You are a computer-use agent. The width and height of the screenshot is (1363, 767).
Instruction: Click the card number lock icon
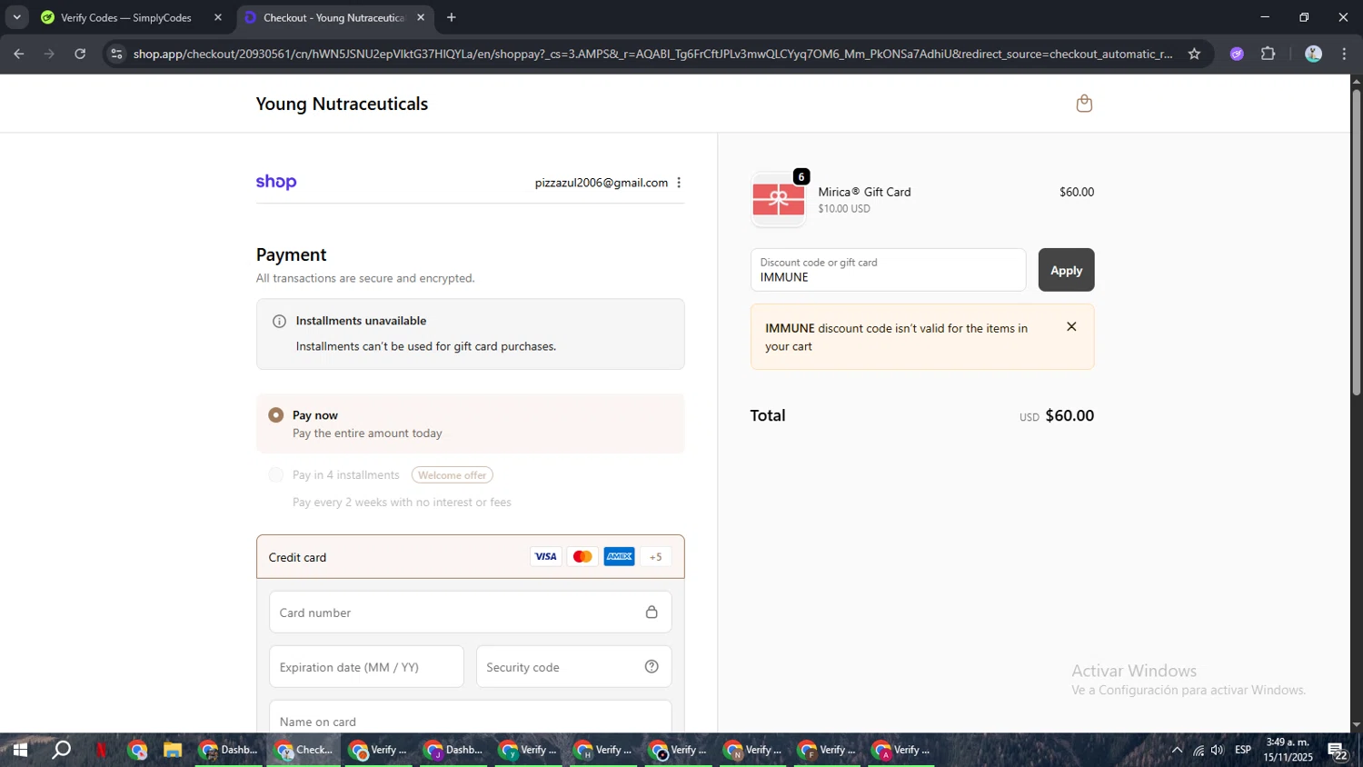[652, 613]
